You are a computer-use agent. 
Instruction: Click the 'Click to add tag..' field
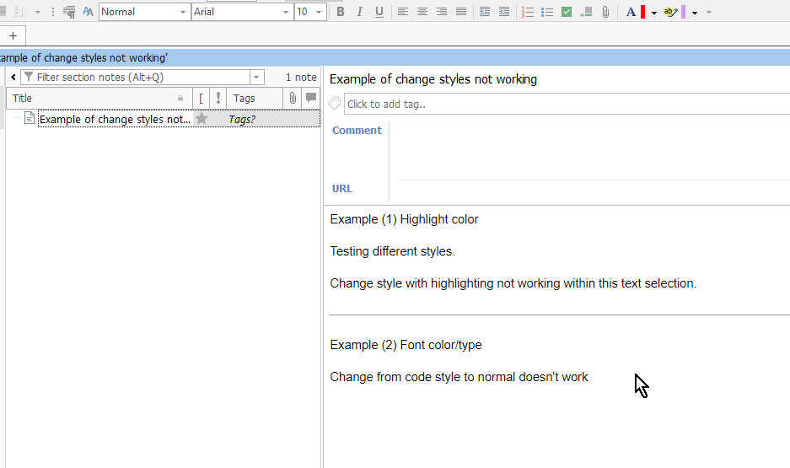tap(567, 104)
